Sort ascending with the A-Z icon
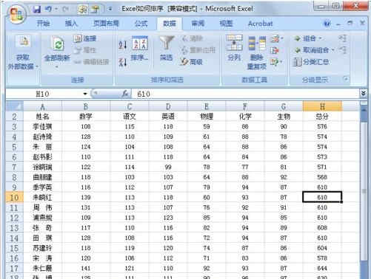Image resolution: width=371 pixels, height=279 pixels. click(x=123, y=45)
